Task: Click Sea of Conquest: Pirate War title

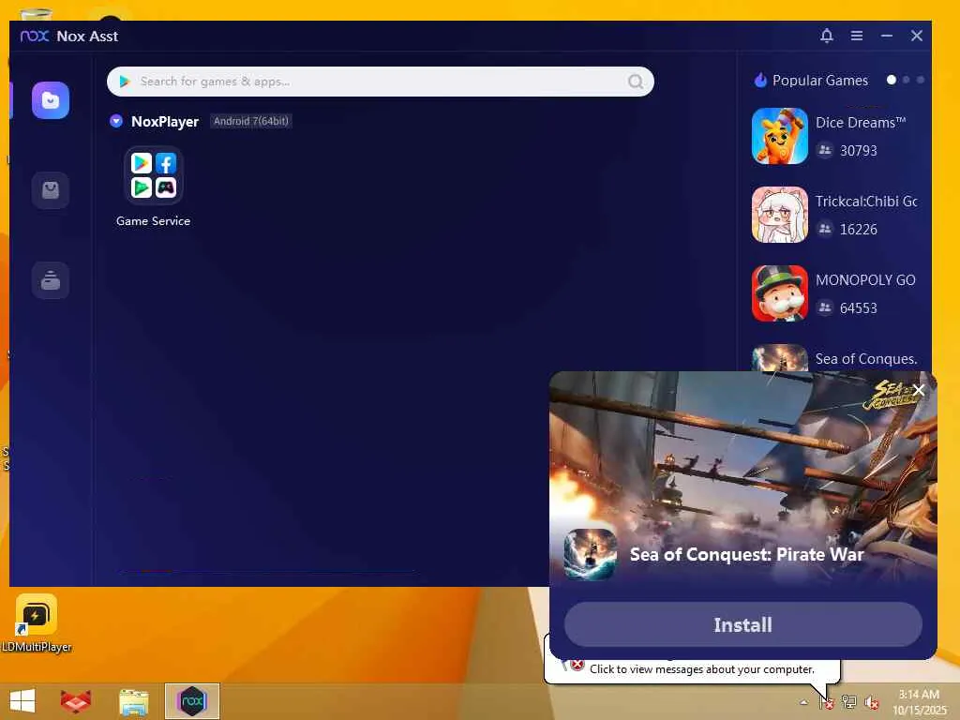Action: [x=747, y=554]
